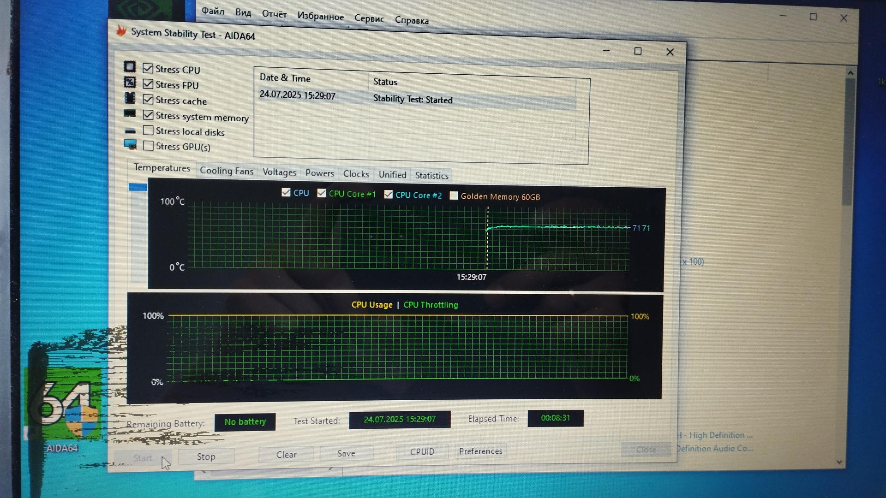Viewport: 886px width, 498px height.
Task: Click the blue graph selector bar left of temperature chart
Action: click(138, 187)
